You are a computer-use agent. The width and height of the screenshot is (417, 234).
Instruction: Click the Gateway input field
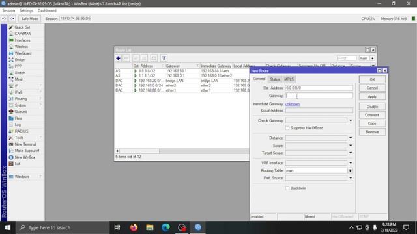319,96
